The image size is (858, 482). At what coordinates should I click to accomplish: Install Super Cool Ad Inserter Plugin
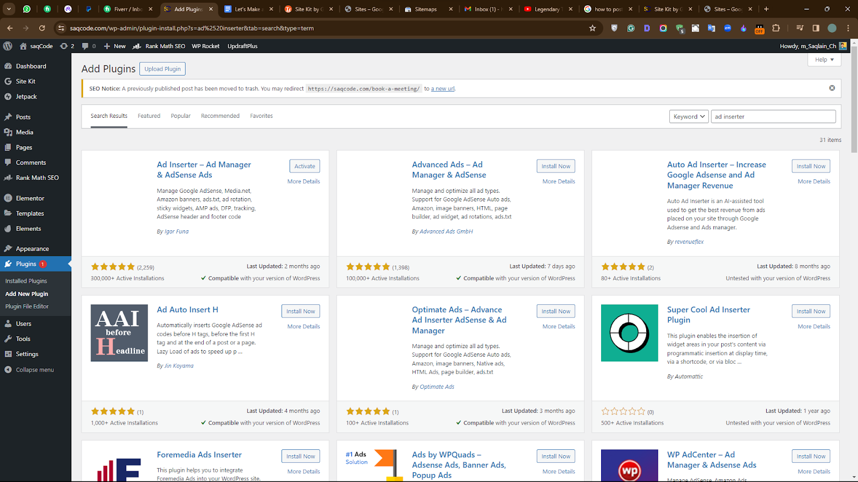click(811, 311)
